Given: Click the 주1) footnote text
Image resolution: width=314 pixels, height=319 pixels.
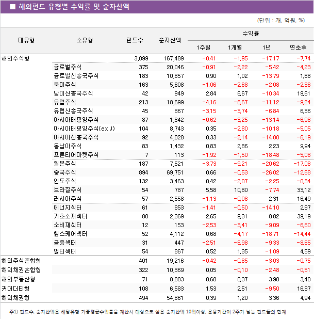Looking at the screenshot, I should pyautogui.click(x=147, y=312).
